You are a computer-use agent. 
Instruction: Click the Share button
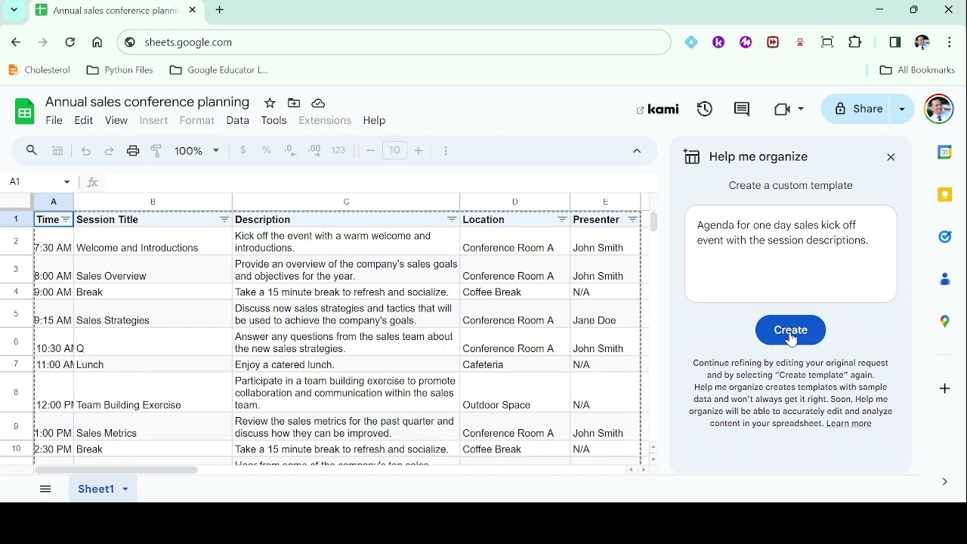coord(858,110)
